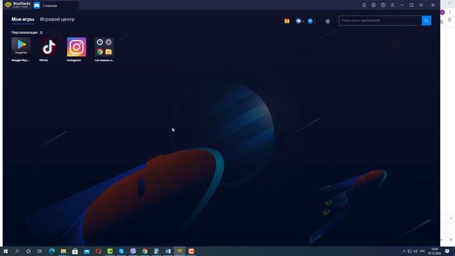Open BlueStacks notifications bell
The height and width of the screenshot is (256, 455).
364,5
